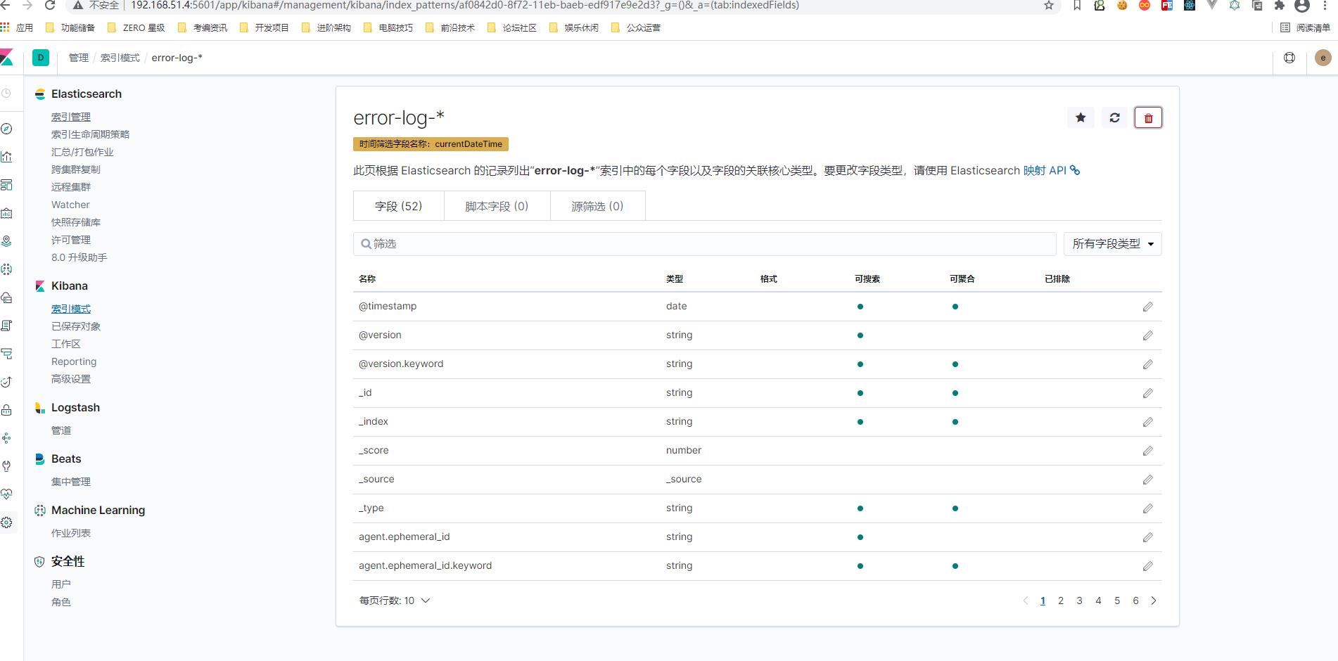The height and width of the screenshot is (661, 1338).
Task: Reload the page in browser
Action: tap(50, 6)
